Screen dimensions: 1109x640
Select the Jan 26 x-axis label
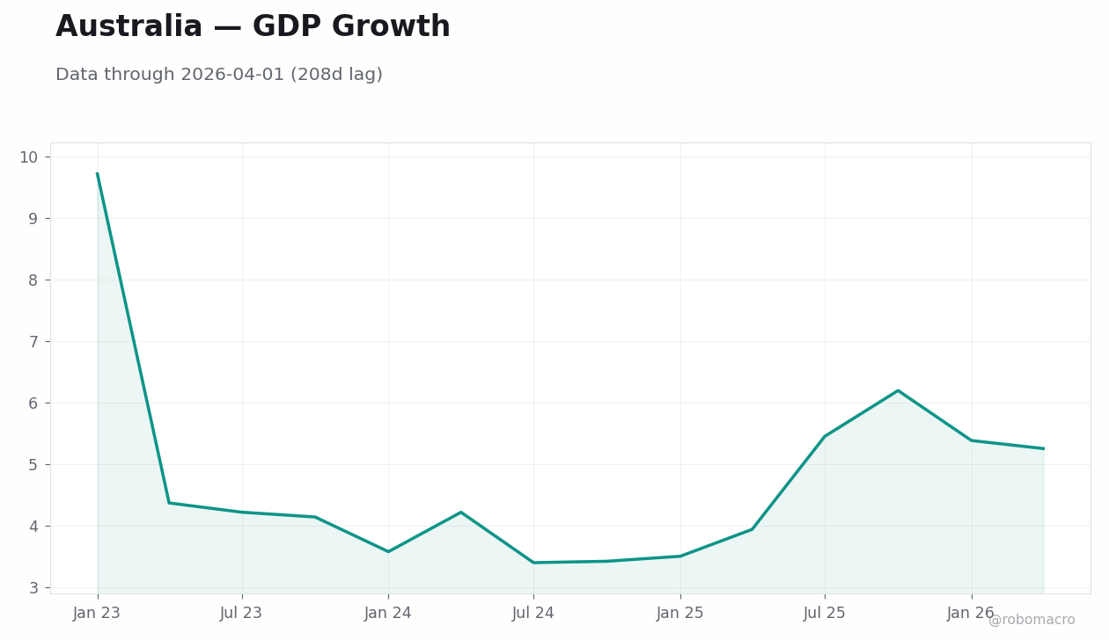click(x=971, y=614)
